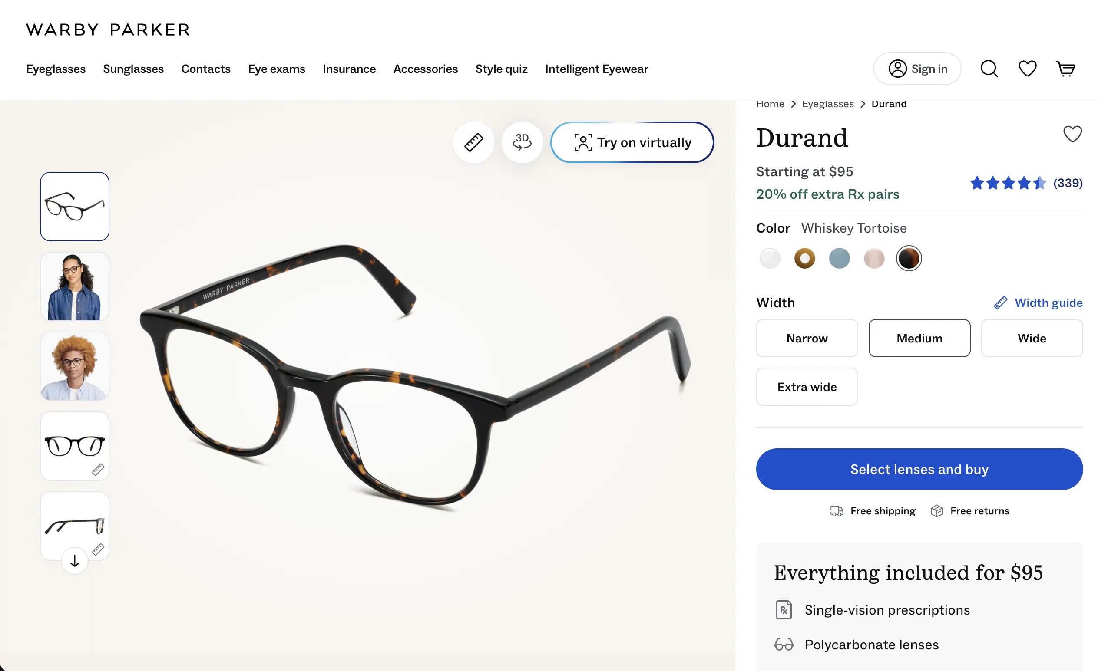
Task: Open the Eyeglasses menu
Action: tap(56, 69)
